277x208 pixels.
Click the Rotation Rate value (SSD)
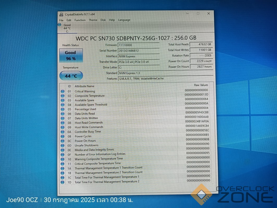201,55
